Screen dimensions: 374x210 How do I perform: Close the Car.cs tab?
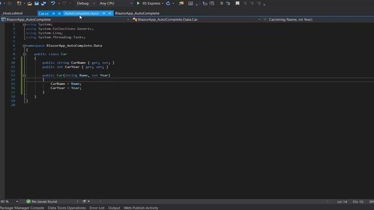(x=59, y=13)
